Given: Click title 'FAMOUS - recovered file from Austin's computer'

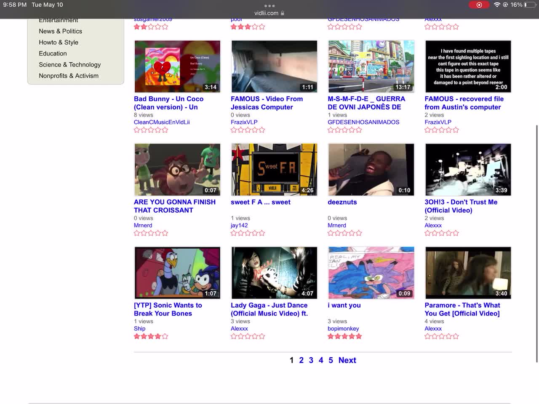Looking at the screenshot, I should [x=464, y=103].
